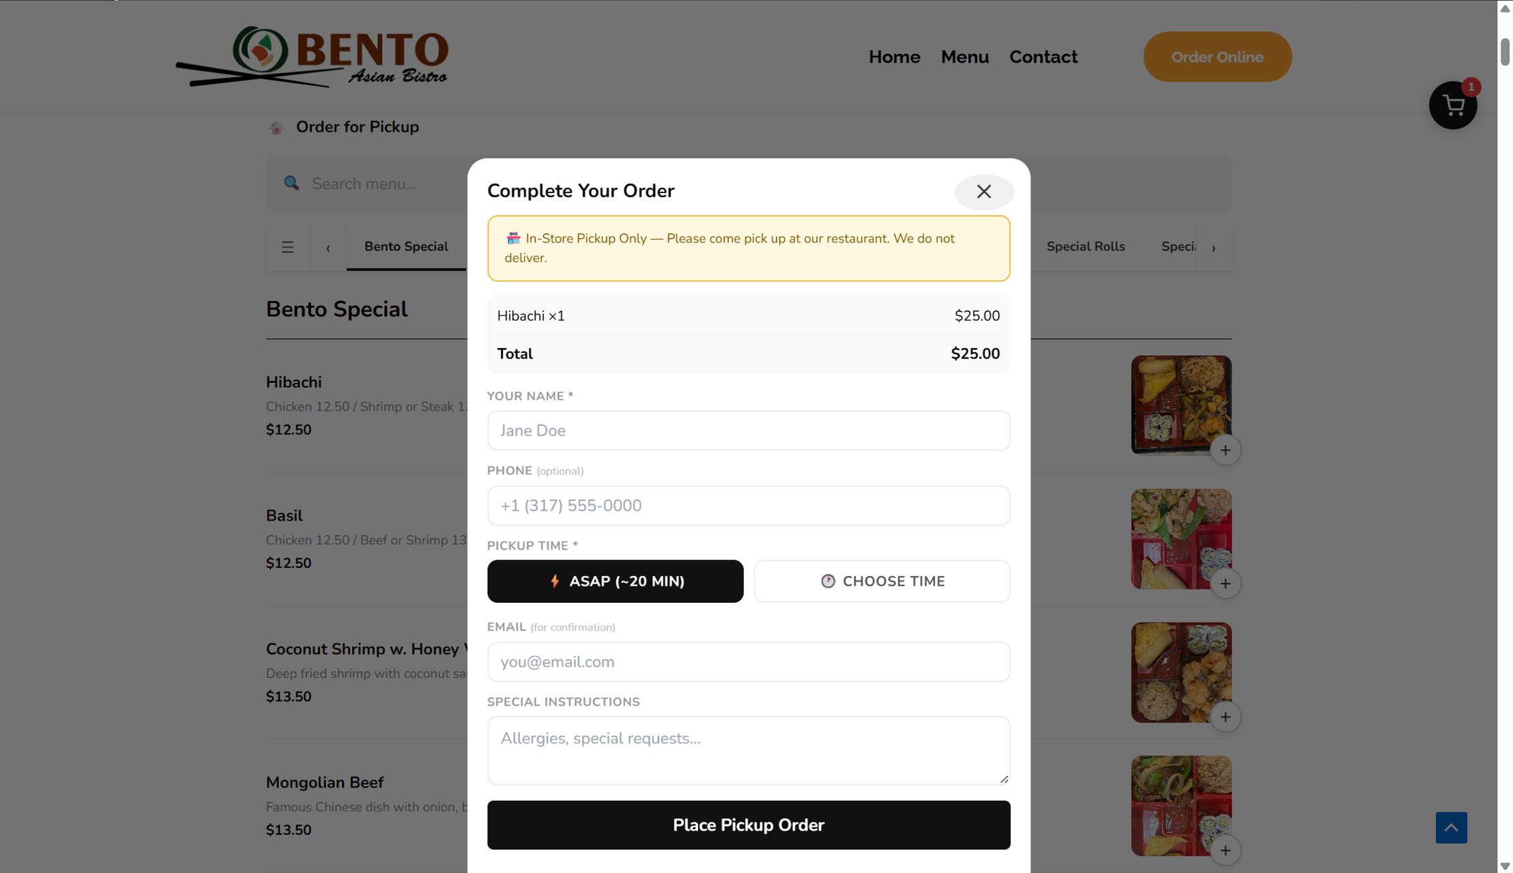
Task: Click the search magnifier in the menu search bar
Action: 291,183
